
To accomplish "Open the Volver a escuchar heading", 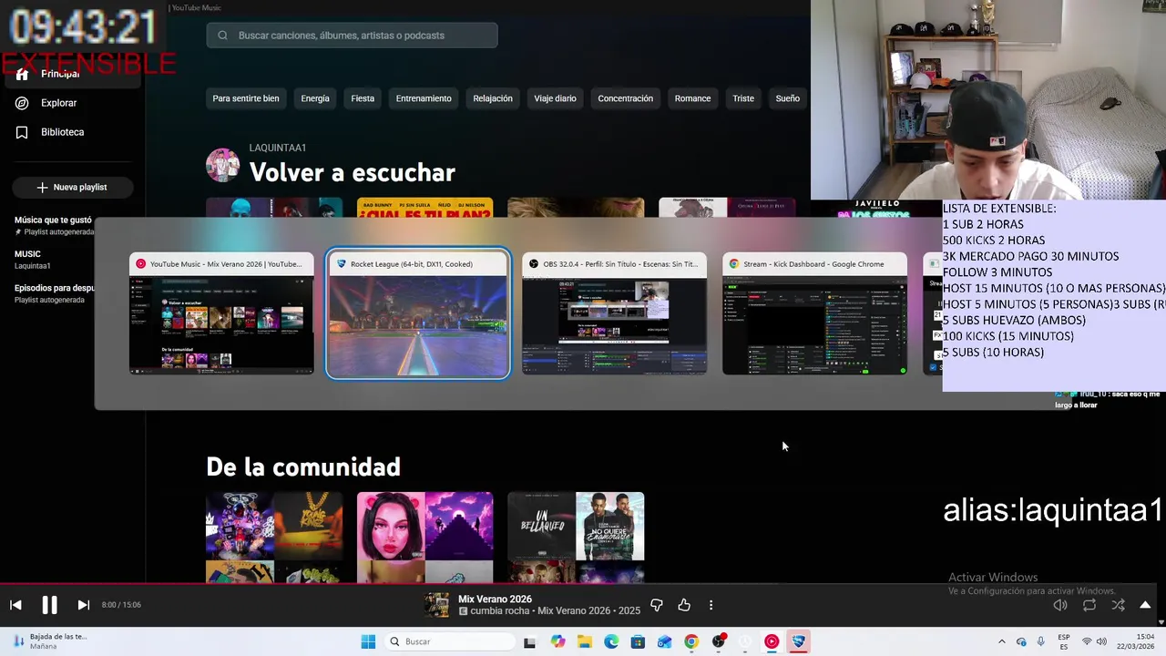I will pos(352,173).
